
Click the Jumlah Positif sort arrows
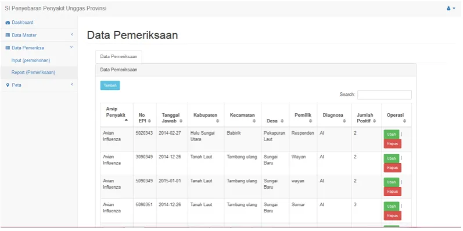[x=375, y=121]
